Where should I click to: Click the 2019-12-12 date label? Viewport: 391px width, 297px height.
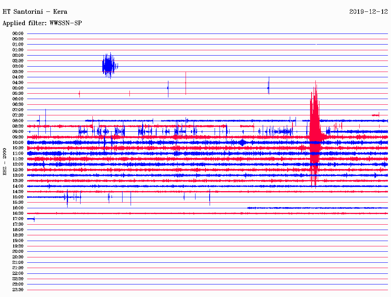(368, 12)
